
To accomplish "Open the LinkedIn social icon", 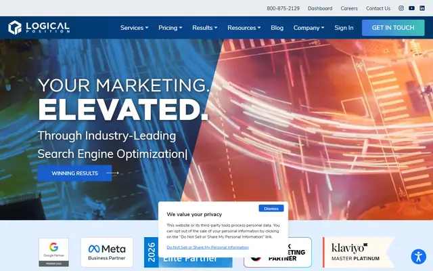I will (422, 8).
